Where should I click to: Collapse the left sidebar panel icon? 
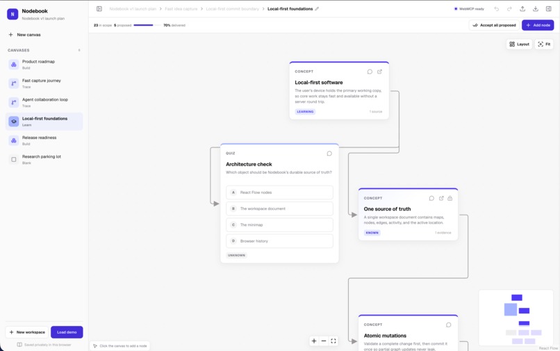pyautogui.click(x=99, y=8)
